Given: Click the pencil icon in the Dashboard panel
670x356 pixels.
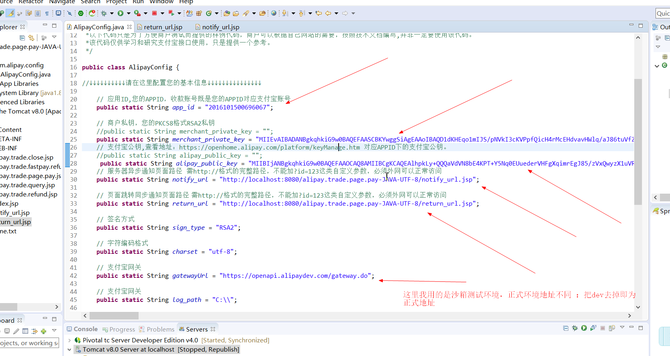Looking at the screenshot, I should [x=16, y=331].
